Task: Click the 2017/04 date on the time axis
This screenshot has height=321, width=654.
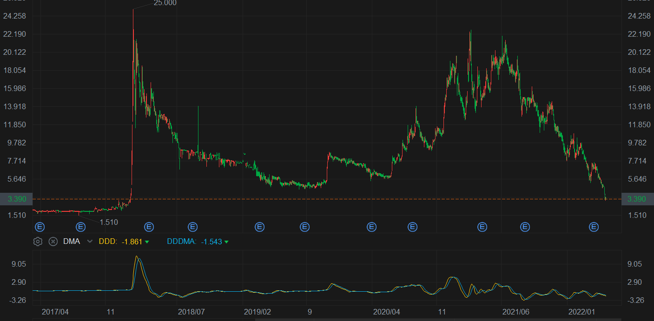Action: coord(54,312)
